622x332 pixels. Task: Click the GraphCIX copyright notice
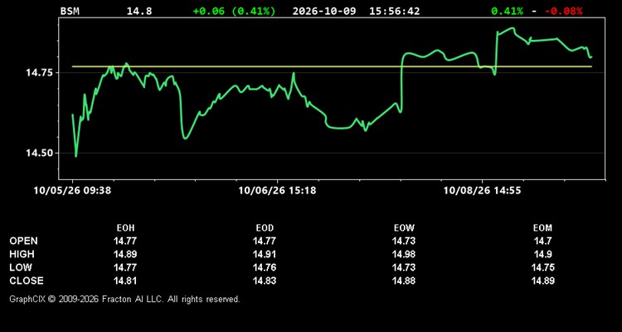124,299
